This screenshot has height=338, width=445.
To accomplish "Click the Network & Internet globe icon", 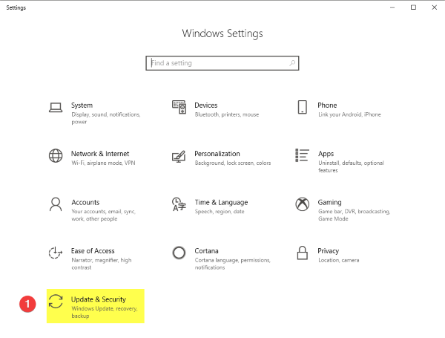I will click(56, 155).
